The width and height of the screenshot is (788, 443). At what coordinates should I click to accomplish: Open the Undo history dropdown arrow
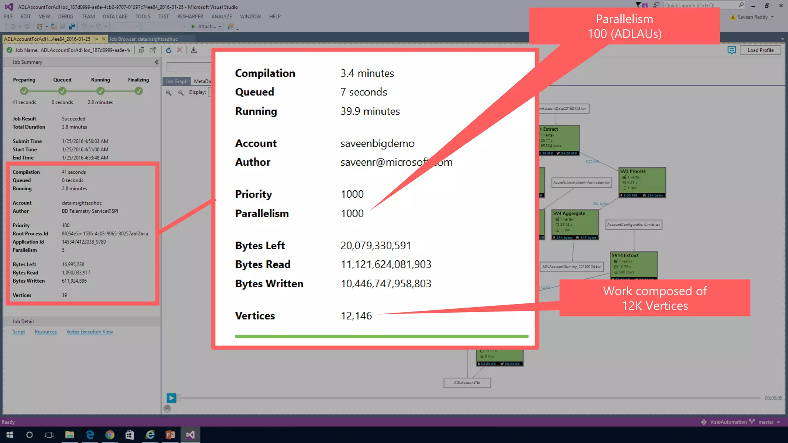click(91, 27)
